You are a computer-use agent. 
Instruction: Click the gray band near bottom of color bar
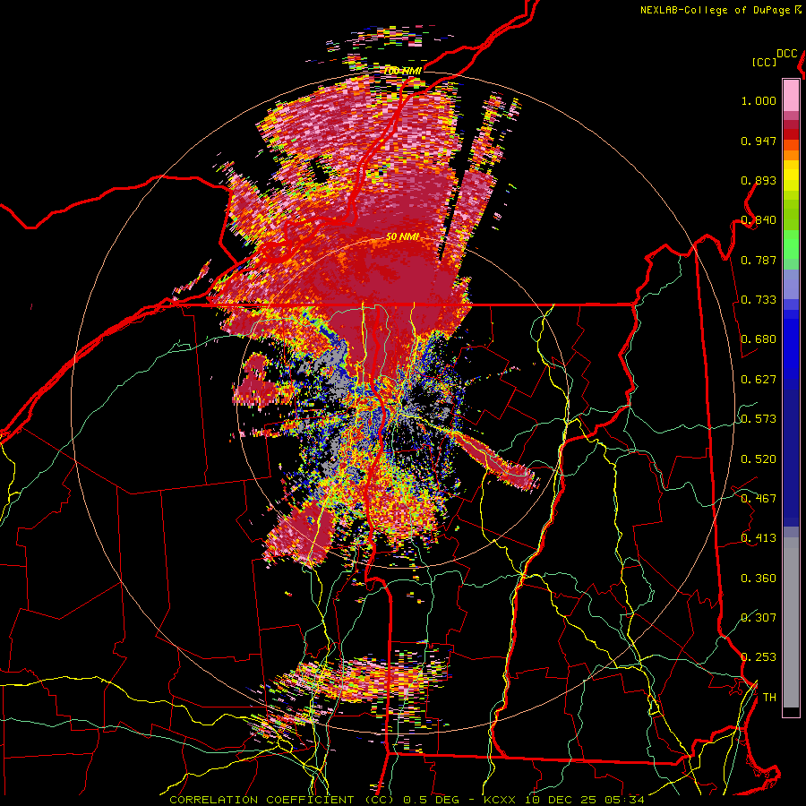click(x=791, y=627)
